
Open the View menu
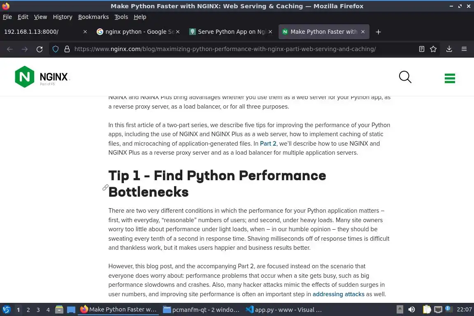[x=40, y=17]
